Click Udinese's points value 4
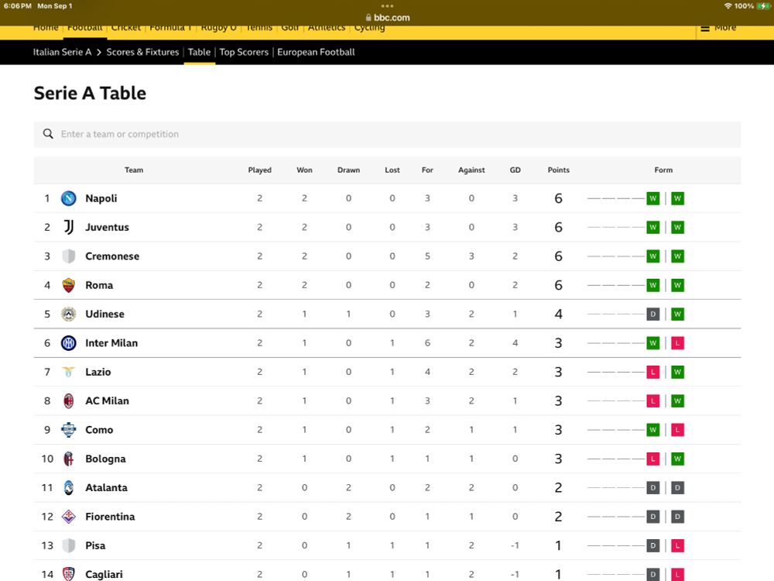774x581 pixels. [x=558, y=315]
